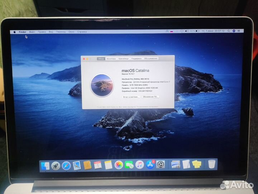Image resolution: width=258 pixels, height=194 pixels.
Task: Open App Store icon with badge
Action: click(x=150, y=164)
